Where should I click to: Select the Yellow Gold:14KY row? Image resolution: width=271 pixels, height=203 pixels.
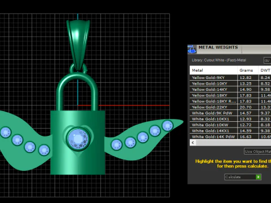[x=230, y=90]
